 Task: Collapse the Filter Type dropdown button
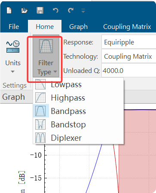pyautogui.click(x=46, y=56)
